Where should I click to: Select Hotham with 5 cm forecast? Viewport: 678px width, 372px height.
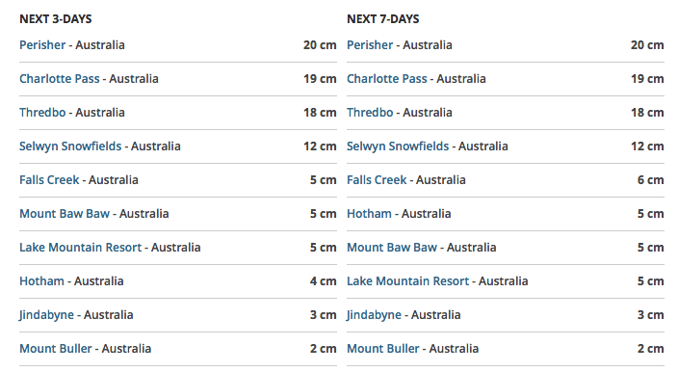[369, 214]
